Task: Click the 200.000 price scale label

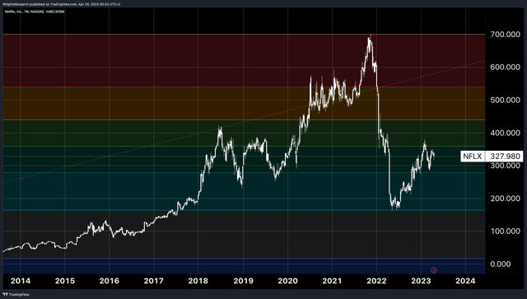Action: pyautogui.click(x=505, y=199)
